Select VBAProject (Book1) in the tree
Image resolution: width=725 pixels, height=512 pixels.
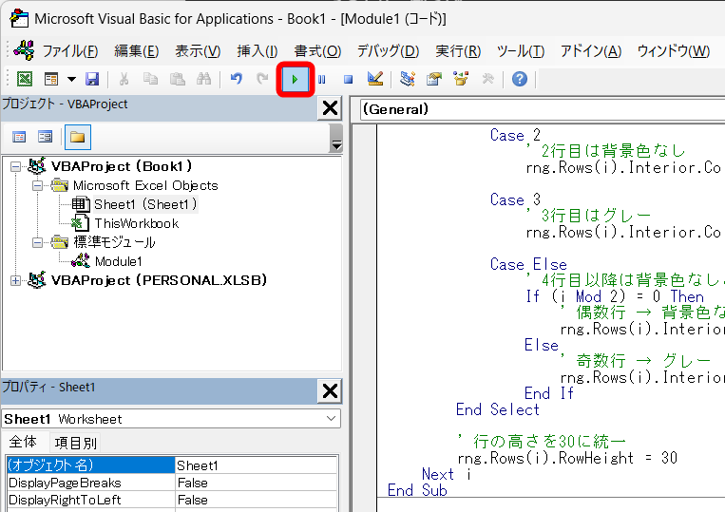point(122,166)
